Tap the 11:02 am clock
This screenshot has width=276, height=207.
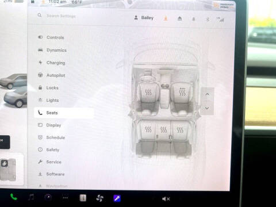tap(57, 2)
